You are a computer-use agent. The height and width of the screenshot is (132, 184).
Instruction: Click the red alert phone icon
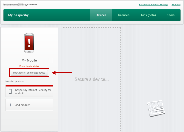29,43
